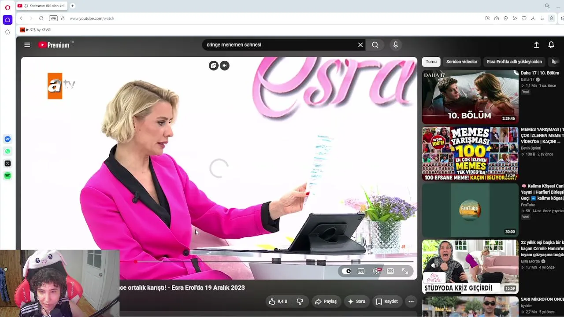
Task: Open Spotify in the Opera sidebar
Action: point(7,176)
